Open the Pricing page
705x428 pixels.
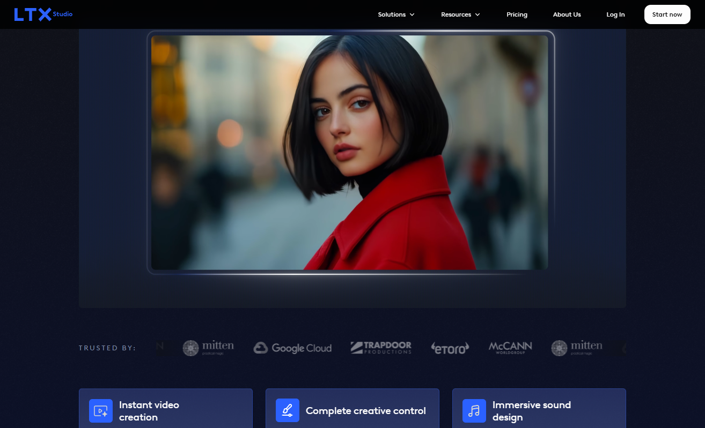click(517, 14)
